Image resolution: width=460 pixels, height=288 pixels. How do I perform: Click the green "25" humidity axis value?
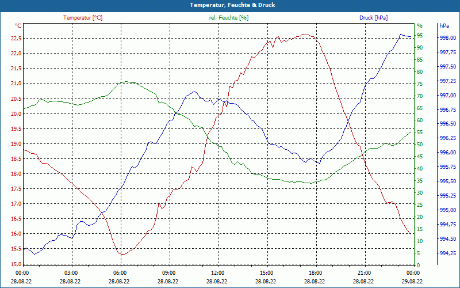[420, 205]
